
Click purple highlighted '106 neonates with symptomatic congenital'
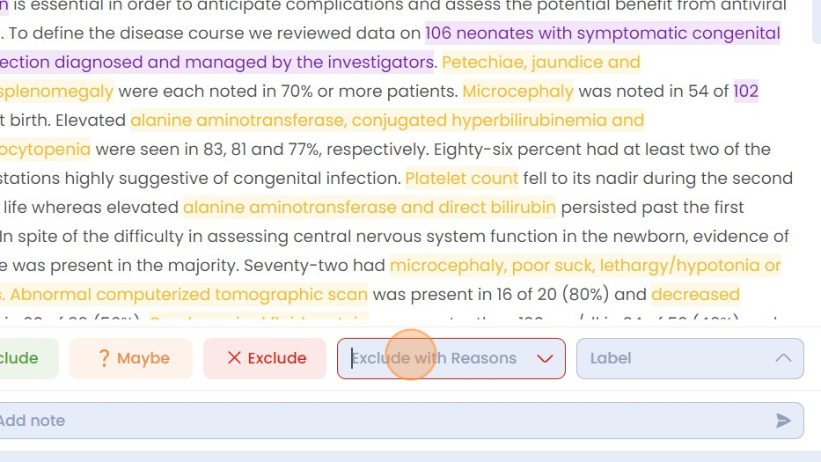tap(603, 33)
